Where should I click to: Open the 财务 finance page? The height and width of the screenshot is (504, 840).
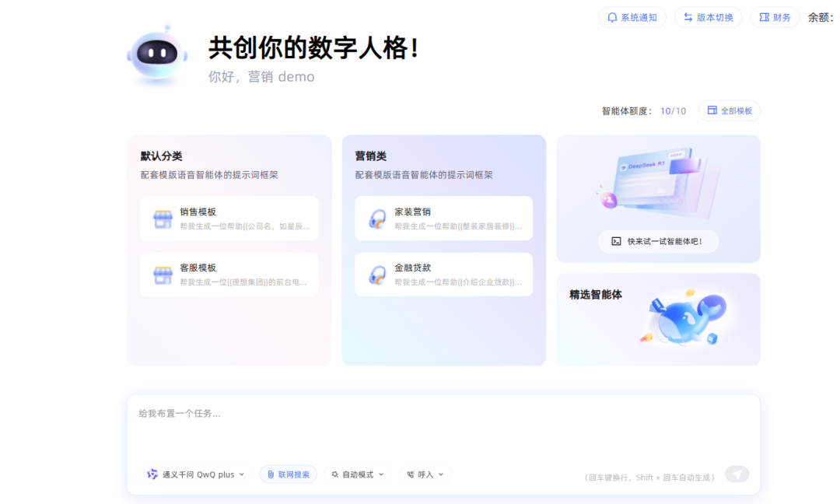click(x=775, y=17)
